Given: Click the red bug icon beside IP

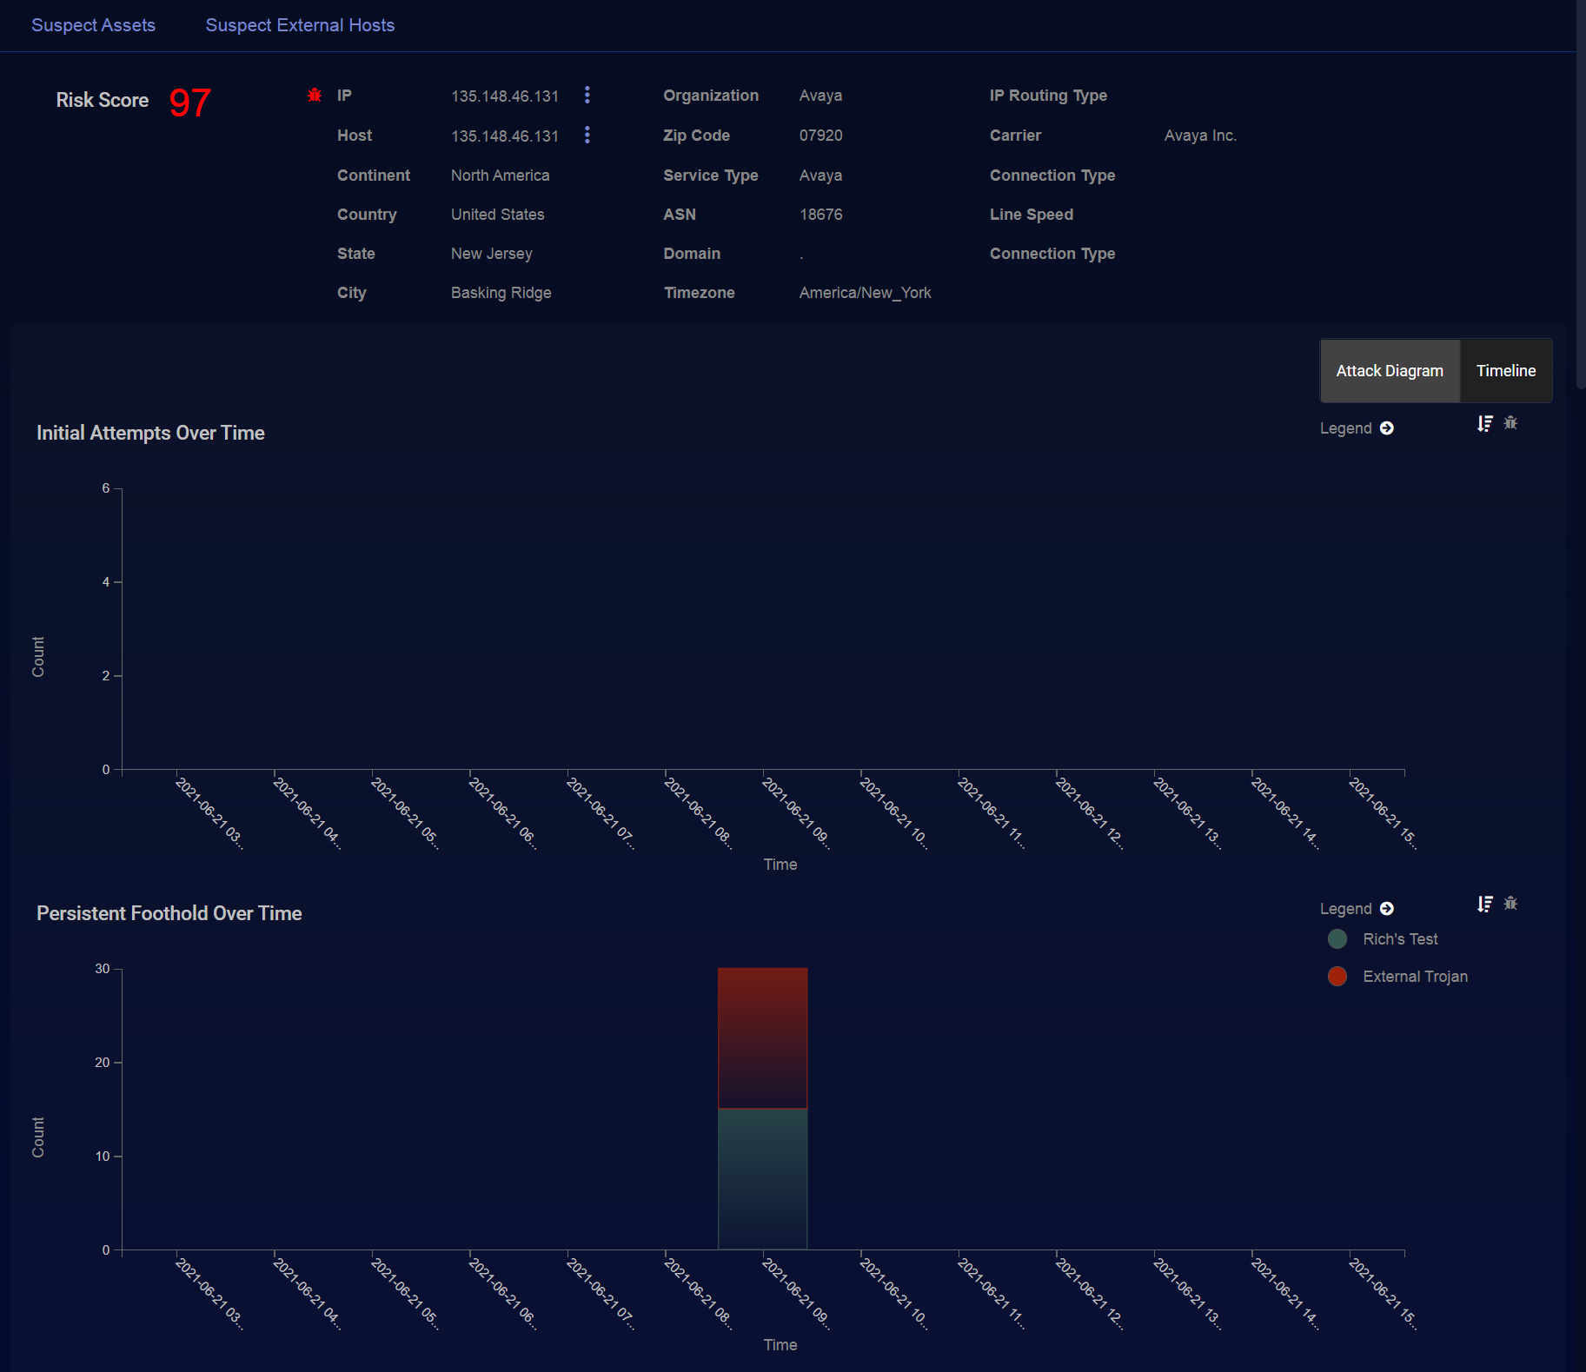Looking at the screenshot, I should [315, 96].
